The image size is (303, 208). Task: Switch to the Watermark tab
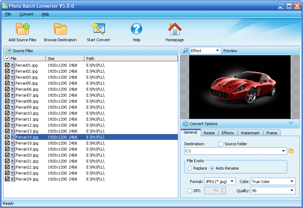coord(250,133)
